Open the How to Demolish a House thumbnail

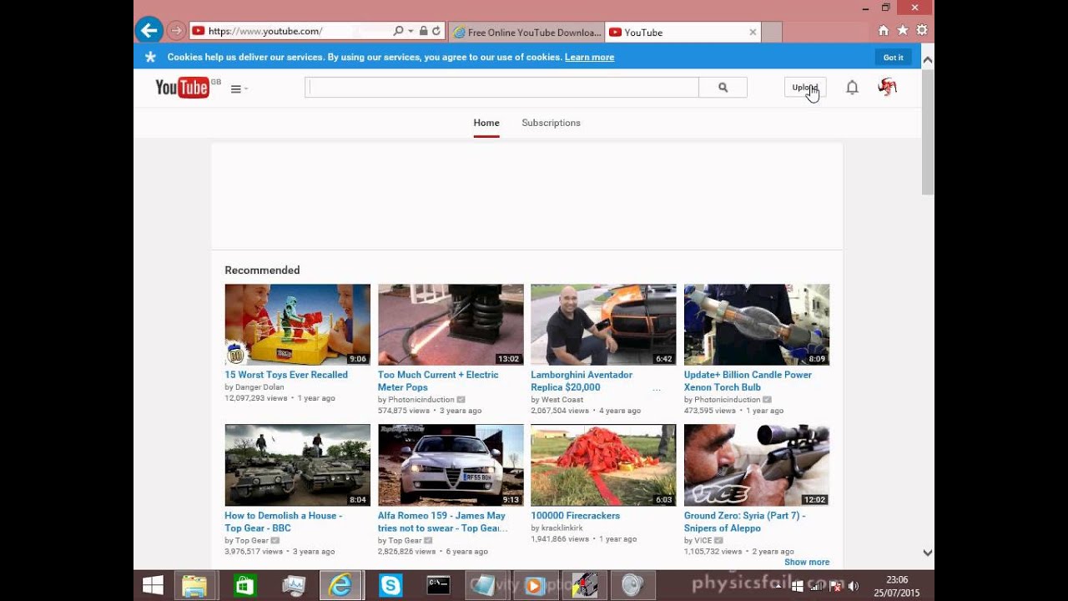point(297,465)
